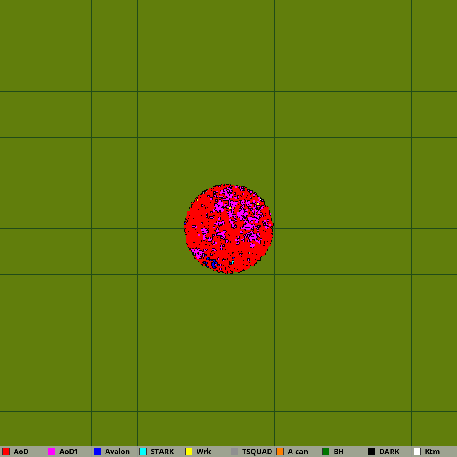
Task: Click the blue Avalon cluster on the map
Action: click(x=213, y=263)
